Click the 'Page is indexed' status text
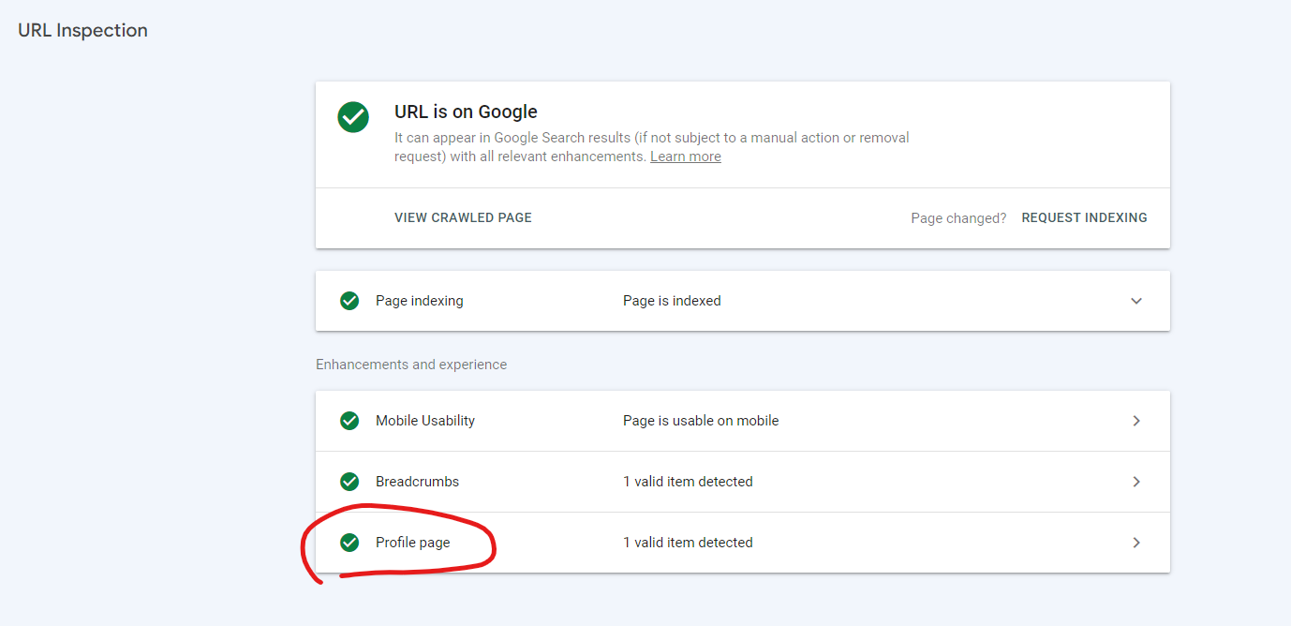1291x626 pixels. tap(671, 301)
